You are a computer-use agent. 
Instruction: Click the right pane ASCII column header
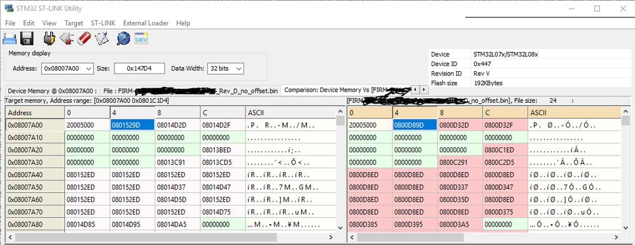tap(574, 112)
